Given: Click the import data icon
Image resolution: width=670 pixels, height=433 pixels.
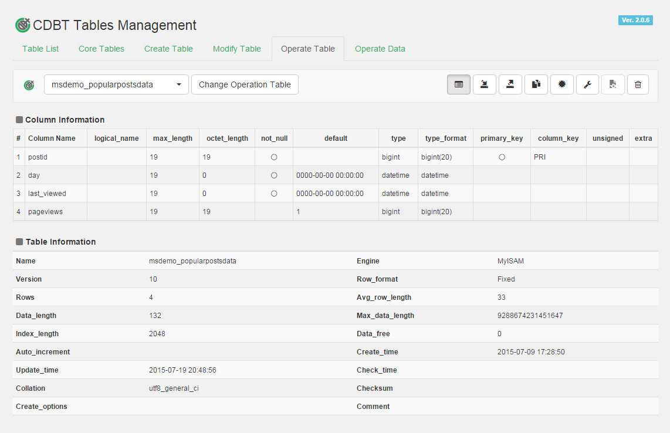Looking at the screenshot, I should pyautogui.click(x=485, y=84).
